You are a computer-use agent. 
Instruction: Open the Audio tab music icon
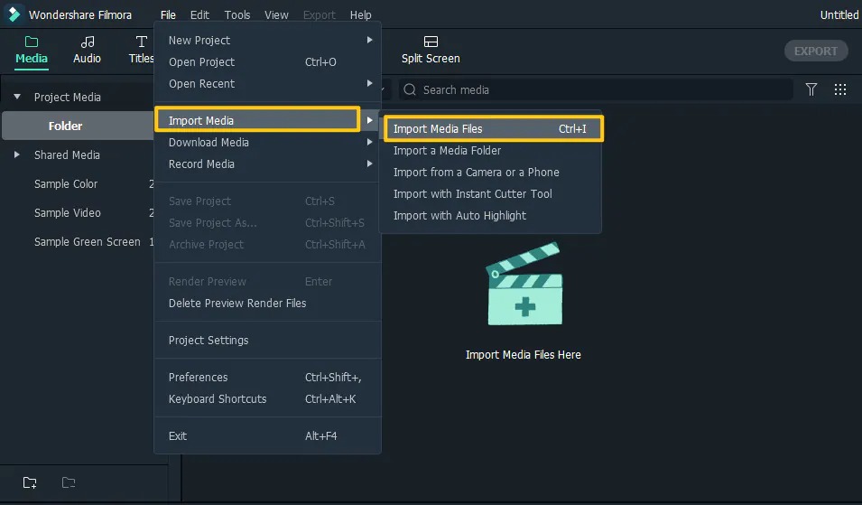pos(88,42)
